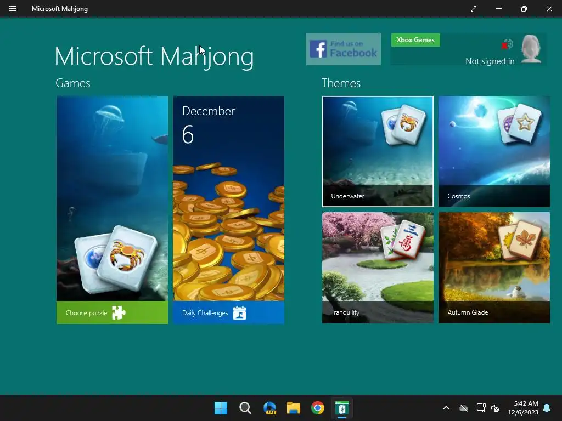
Task: Select the Autumn Glade theme
Action: click(494, 268)
